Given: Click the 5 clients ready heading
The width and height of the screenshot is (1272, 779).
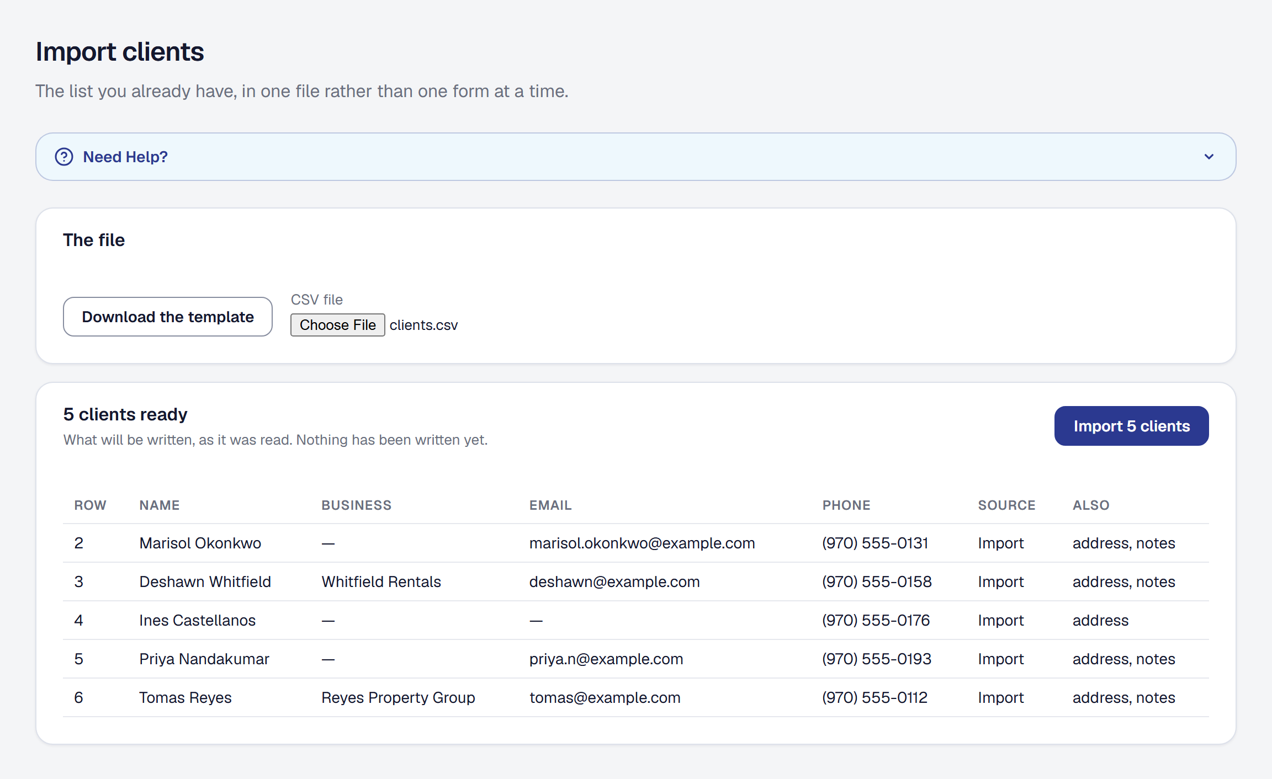Looking at the screenshot, I should (x=125, y=414).
